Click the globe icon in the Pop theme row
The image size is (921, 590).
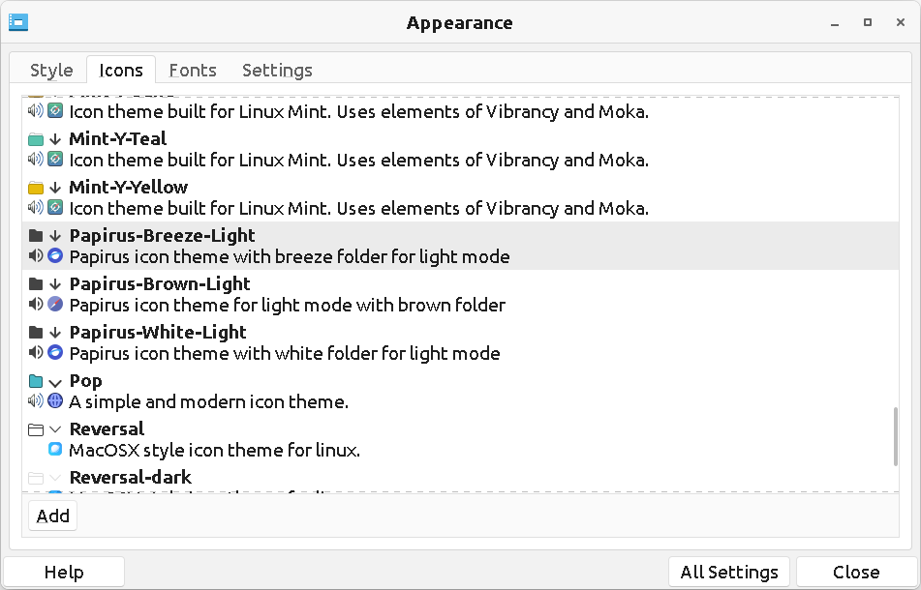tap(55, 401)
